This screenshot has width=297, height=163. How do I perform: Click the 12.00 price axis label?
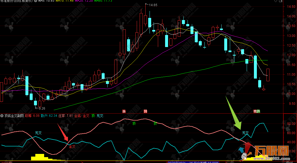click(291, 55)
